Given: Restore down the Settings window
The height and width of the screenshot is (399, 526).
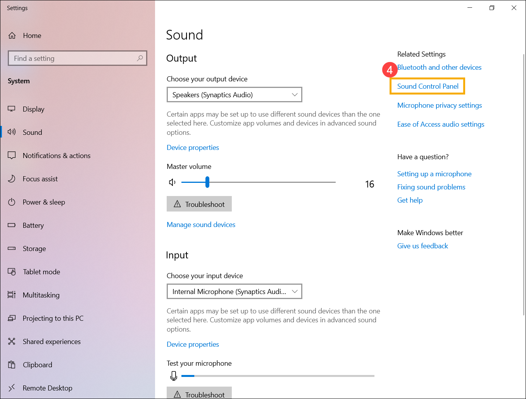Looking at the screenshot, I should (x=492, y=8).
